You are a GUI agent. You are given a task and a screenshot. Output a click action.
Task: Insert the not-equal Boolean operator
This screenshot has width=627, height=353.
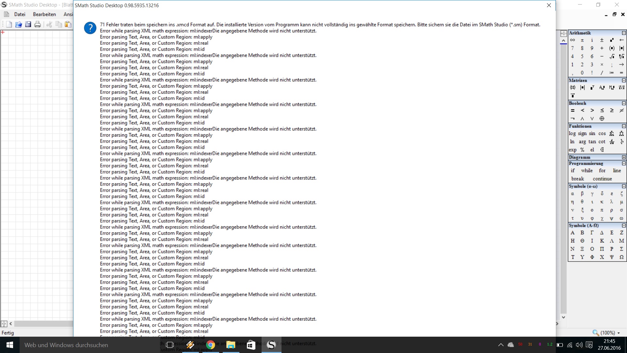pyautogui.click(x=621, y=110)
